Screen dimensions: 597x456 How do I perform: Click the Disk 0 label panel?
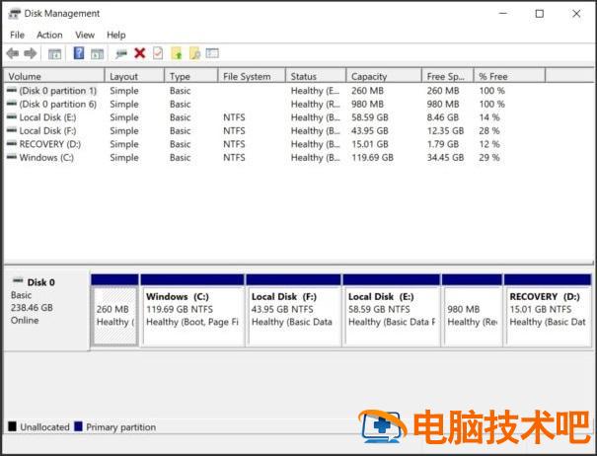pos(46,309)
